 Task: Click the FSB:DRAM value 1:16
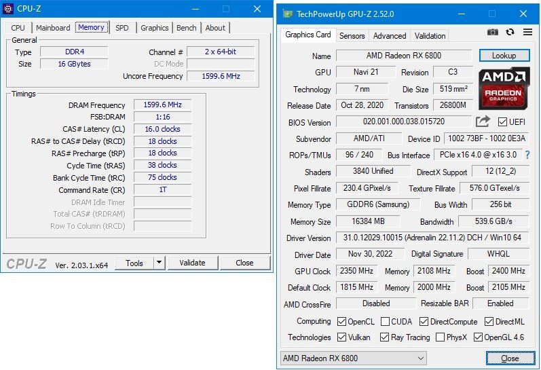pyautogui.click(x=162, y=117)
